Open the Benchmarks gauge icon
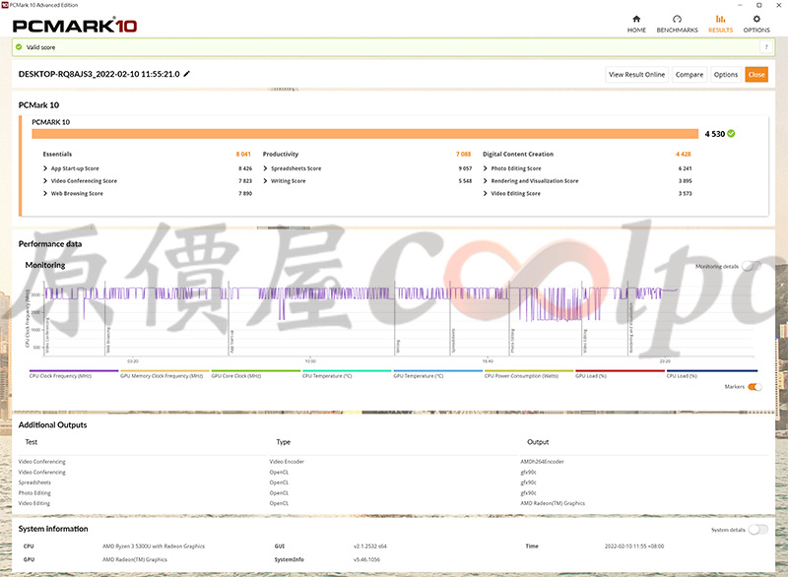The height and width of the screenshot is (577, 788). coord(677,19)
